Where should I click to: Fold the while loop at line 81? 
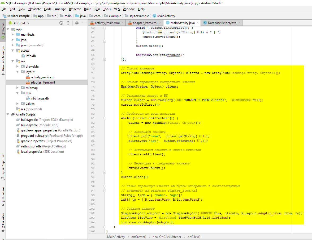[105, 118]
